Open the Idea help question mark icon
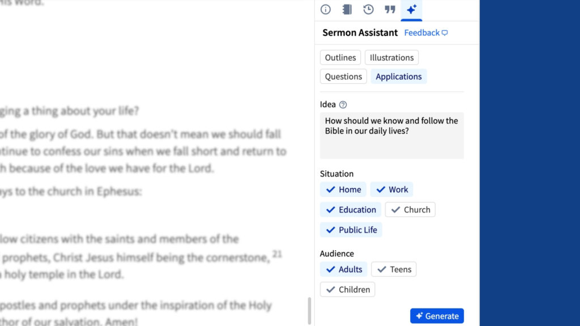This screenshot has width=580, height=326. (x=342, y=104)
